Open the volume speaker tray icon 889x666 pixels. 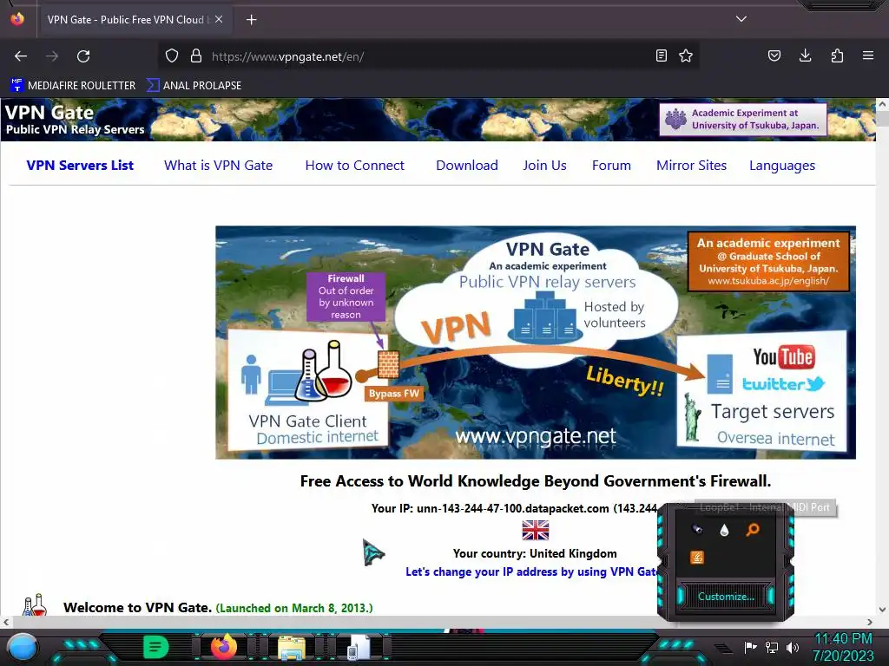[793, 647]
